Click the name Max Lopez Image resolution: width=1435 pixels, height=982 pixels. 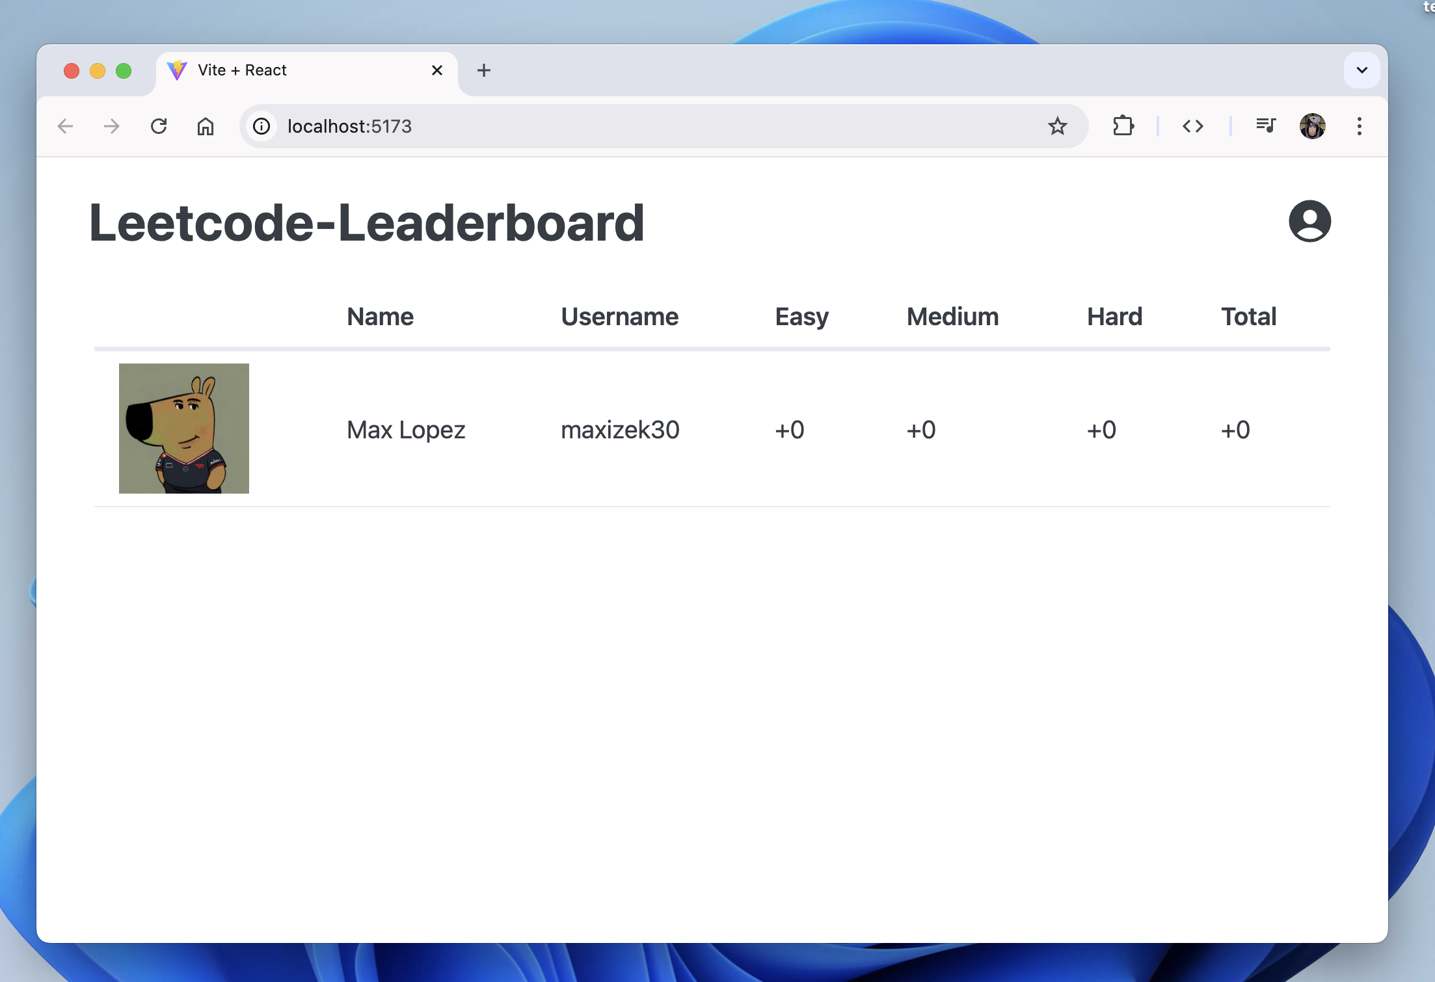point(406,430)
